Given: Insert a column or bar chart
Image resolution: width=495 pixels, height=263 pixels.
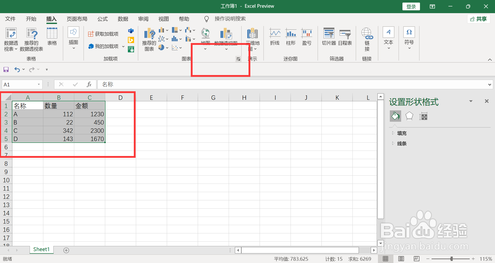Looking at the screenshot, I should pos(162,30).
